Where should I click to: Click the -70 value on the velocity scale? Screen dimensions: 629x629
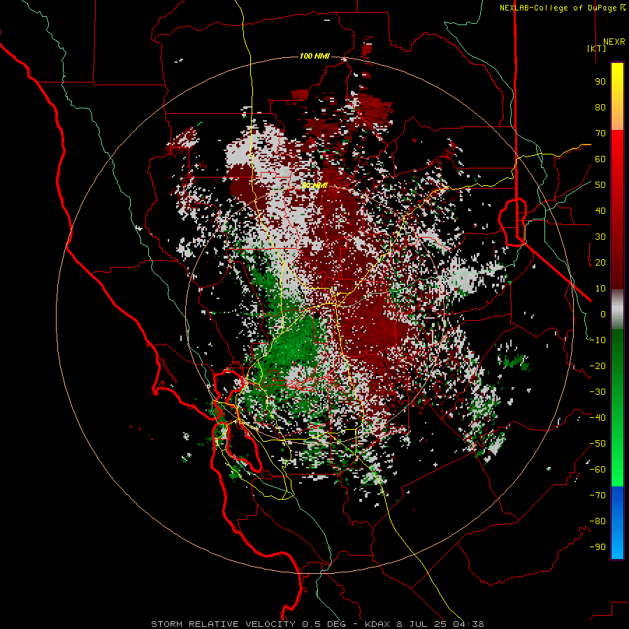coord(598,496)
